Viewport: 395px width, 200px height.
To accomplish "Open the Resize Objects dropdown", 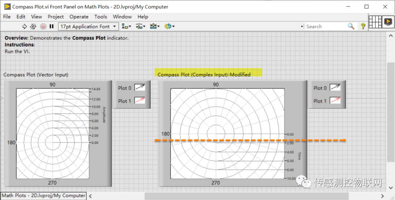I will tap(155, 26).
